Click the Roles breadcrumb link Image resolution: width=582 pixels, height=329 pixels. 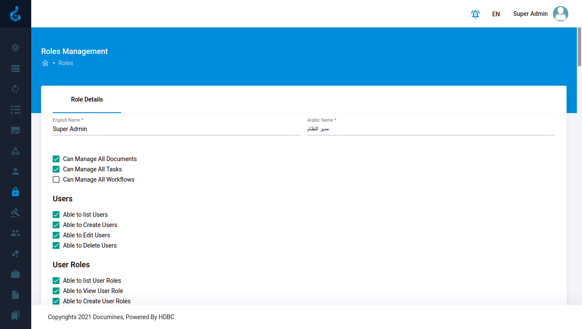point(65,63)
